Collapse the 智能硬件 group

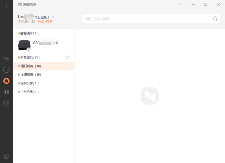point(19,34)
